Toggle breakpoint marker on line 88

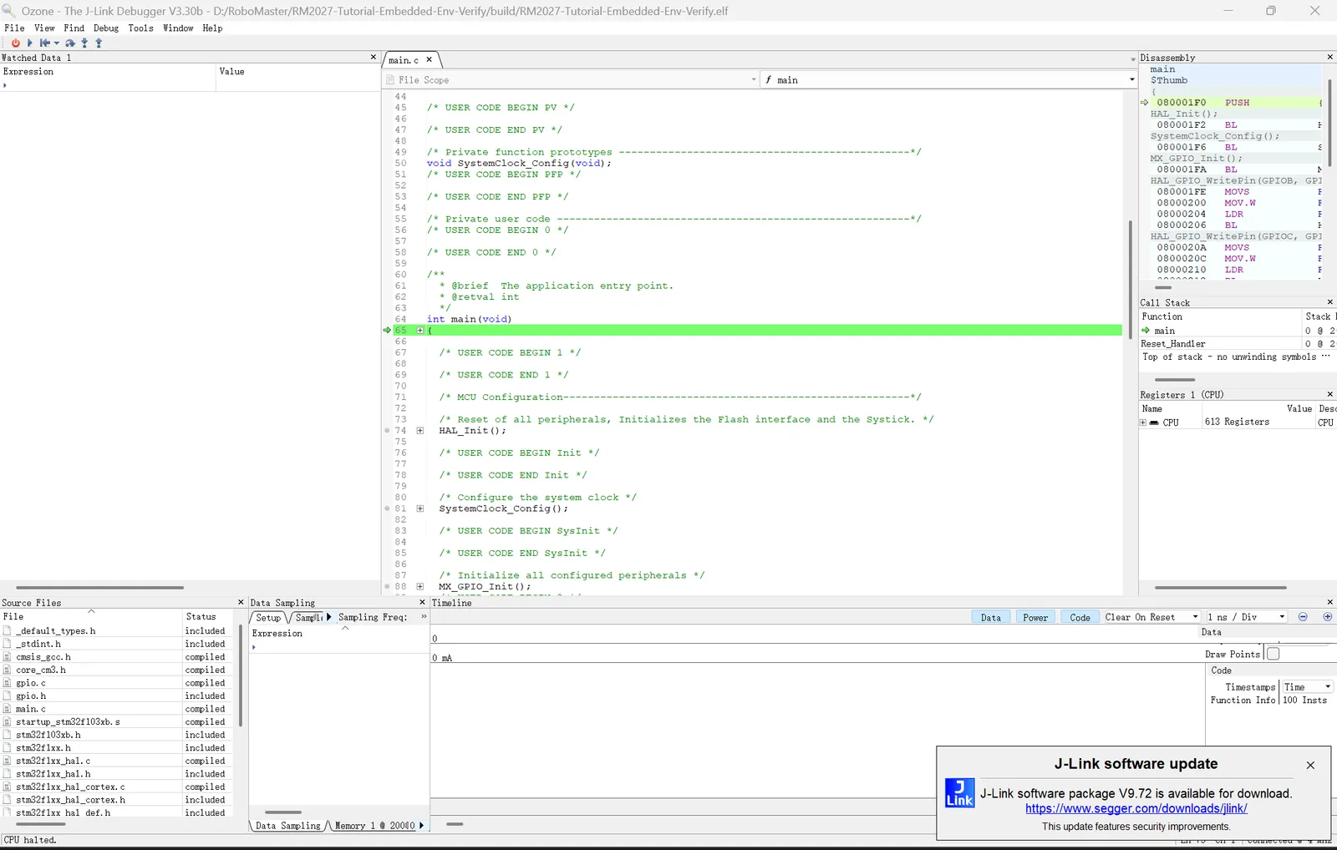tap(387, 586)
